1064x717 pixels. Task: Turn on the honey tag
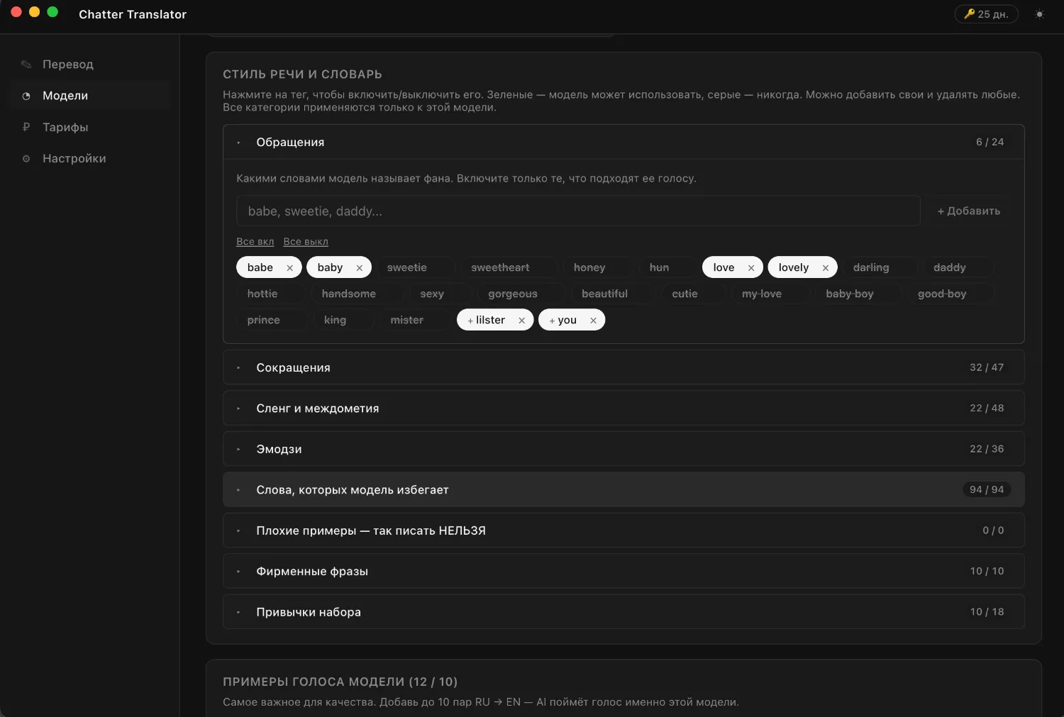pyautogui.click(x=597, y=267)
